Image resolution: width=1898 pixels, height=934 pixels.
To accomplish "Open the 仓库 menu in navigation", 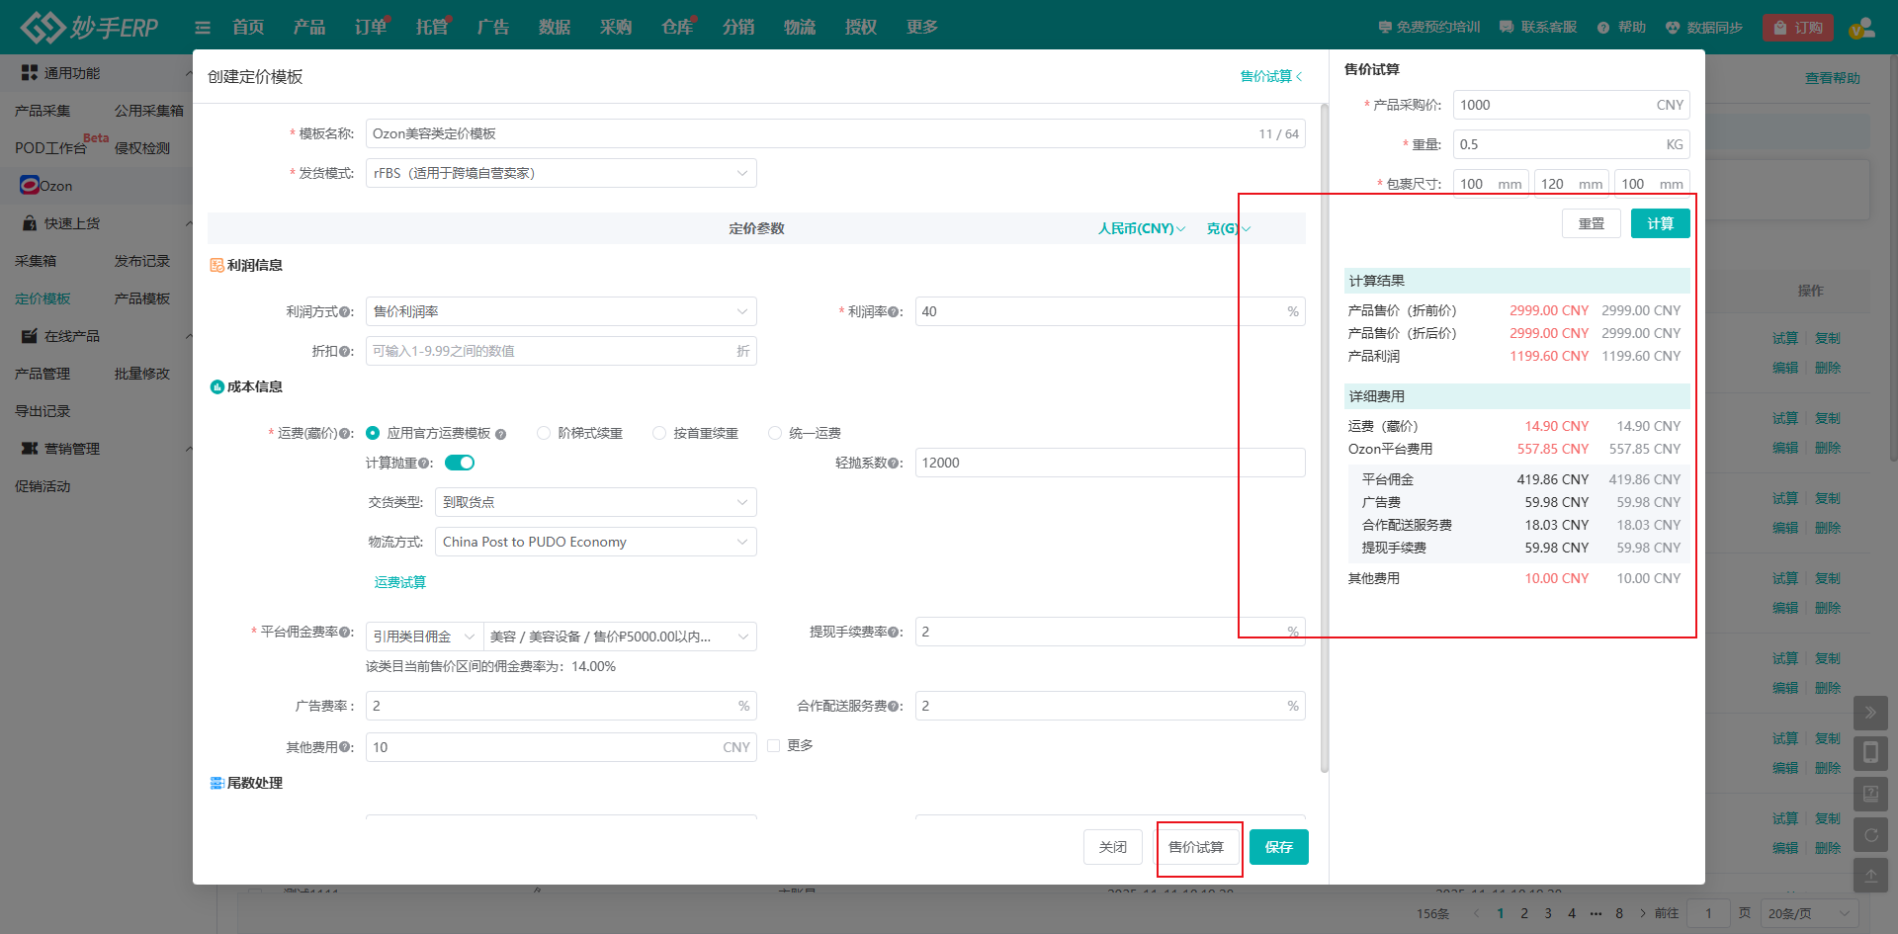I will 677,27.
